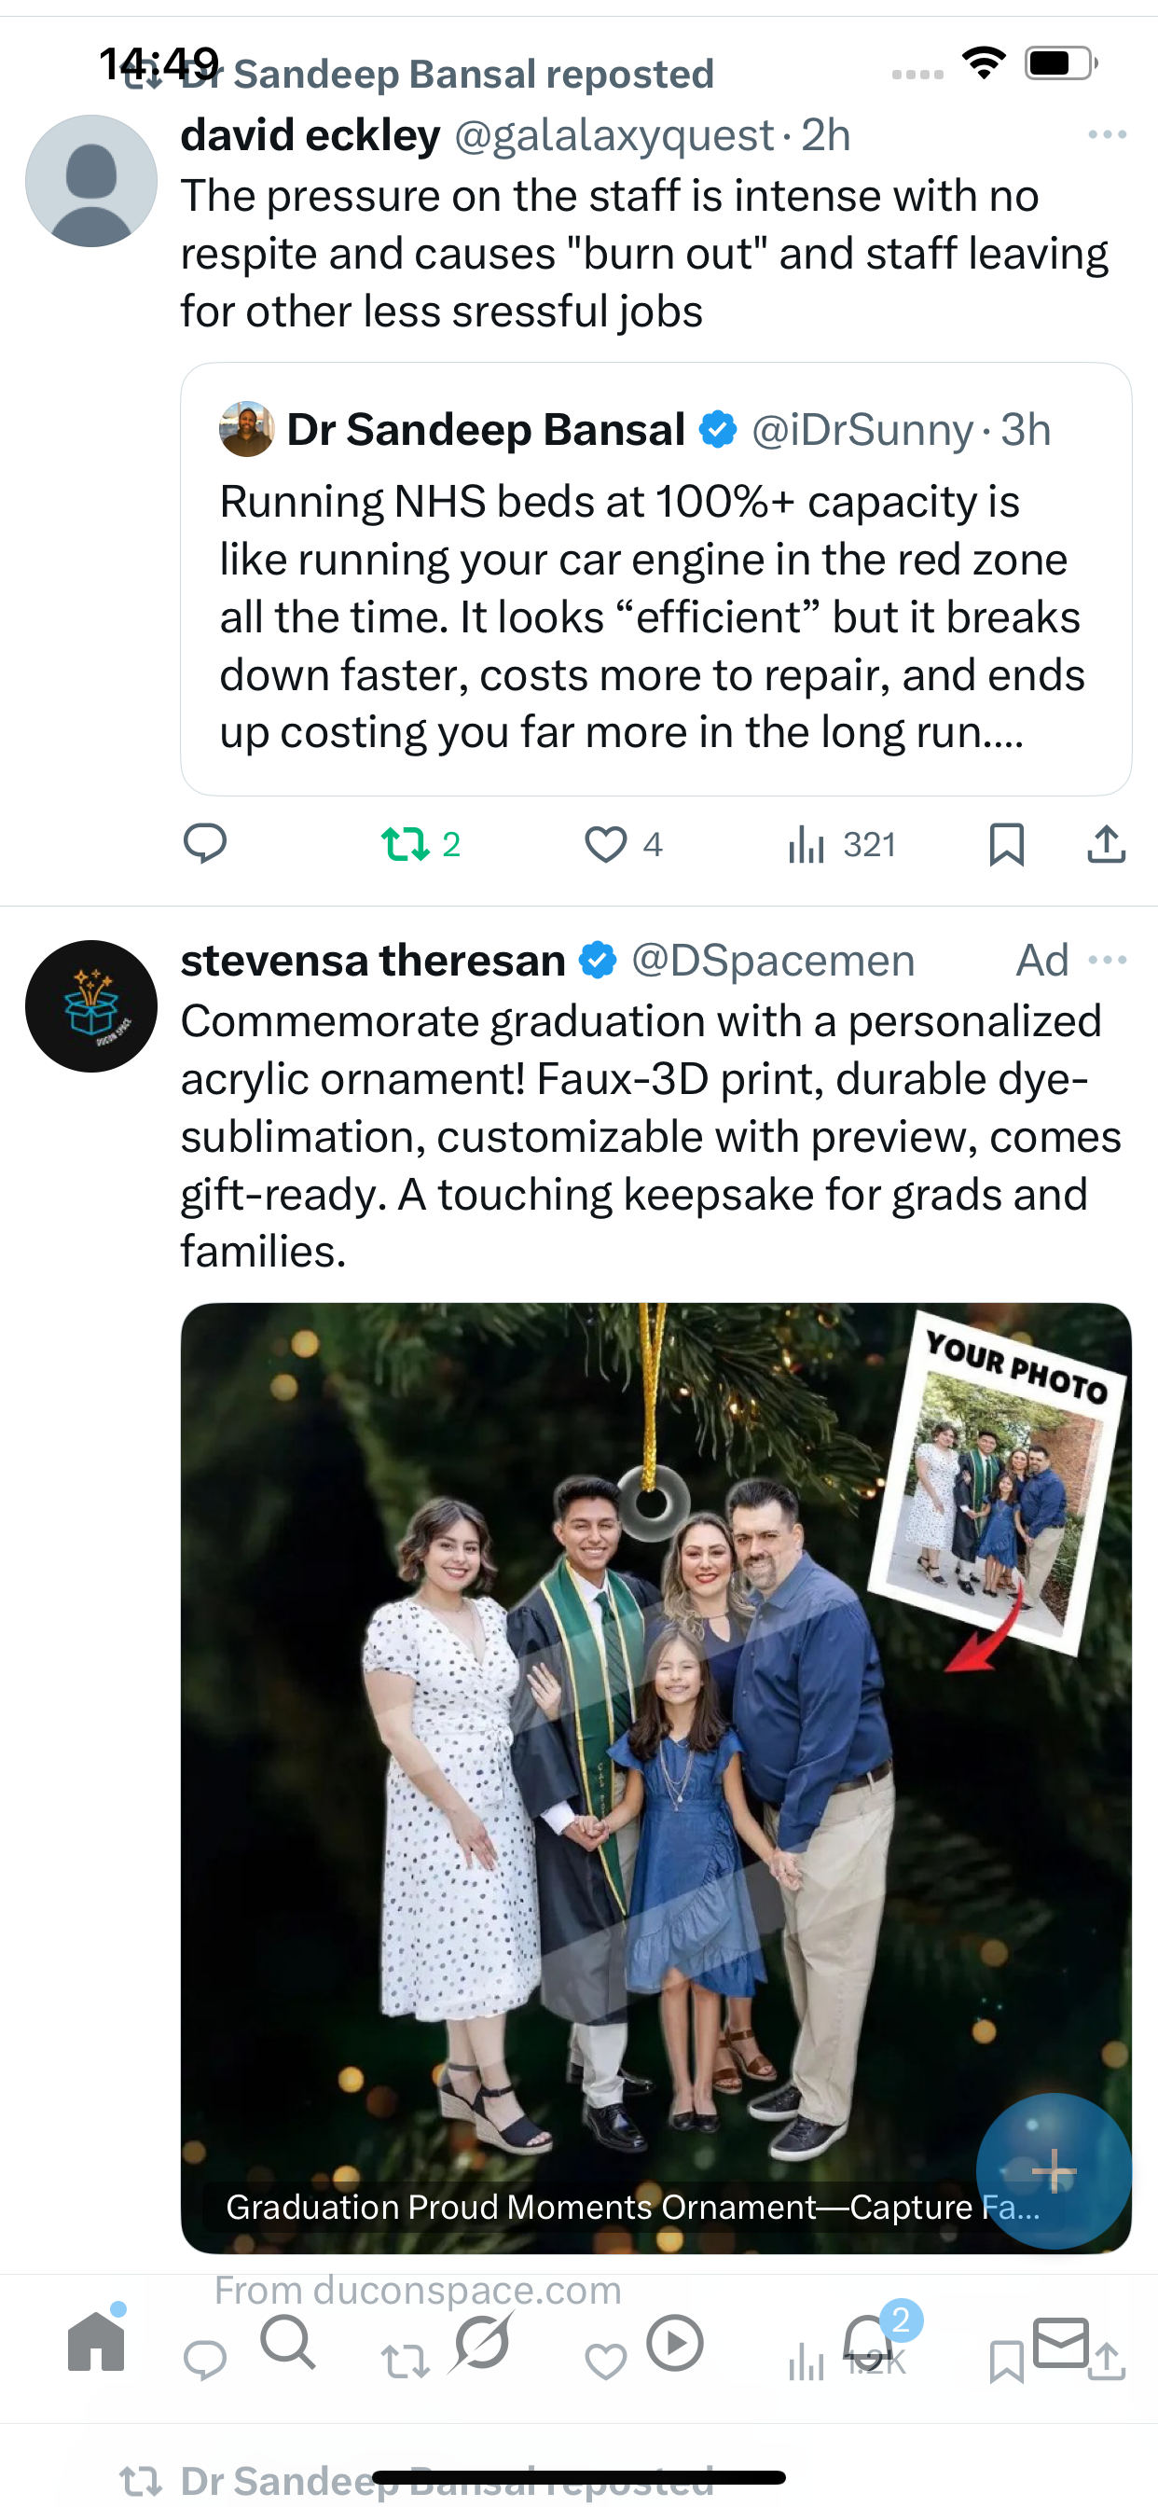This screenshot has width=1158, height=2507.
Task: Open the Grok icon in bottom bar
Action: 482,2342
